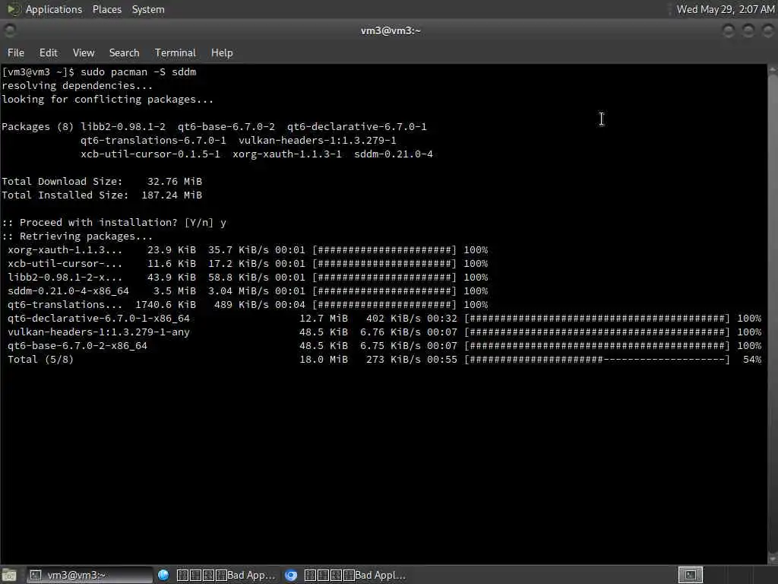Click the workspace switcher in bottom panel
The height and width of the screenshot is (584, 778).
click(x=690, y=575)
